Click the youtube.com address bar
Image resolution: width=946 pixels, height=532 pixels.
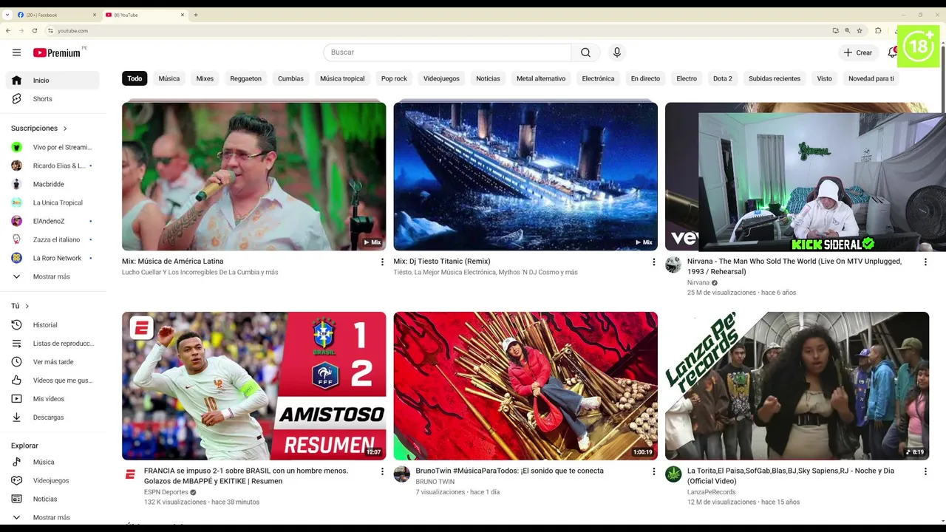tap(436, 31)
